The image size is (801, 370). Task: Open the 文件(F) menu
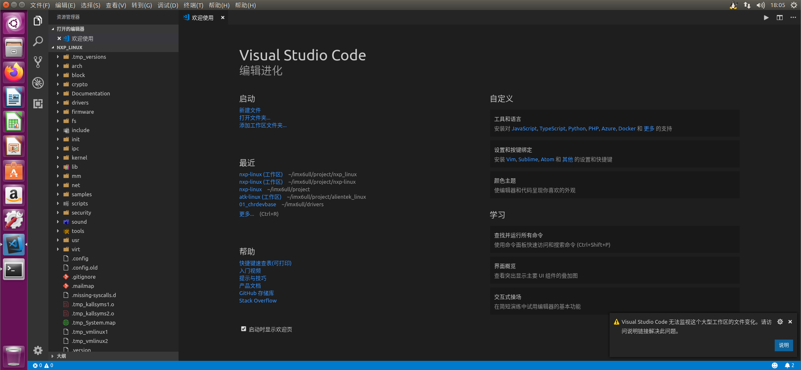coord(40,5)
